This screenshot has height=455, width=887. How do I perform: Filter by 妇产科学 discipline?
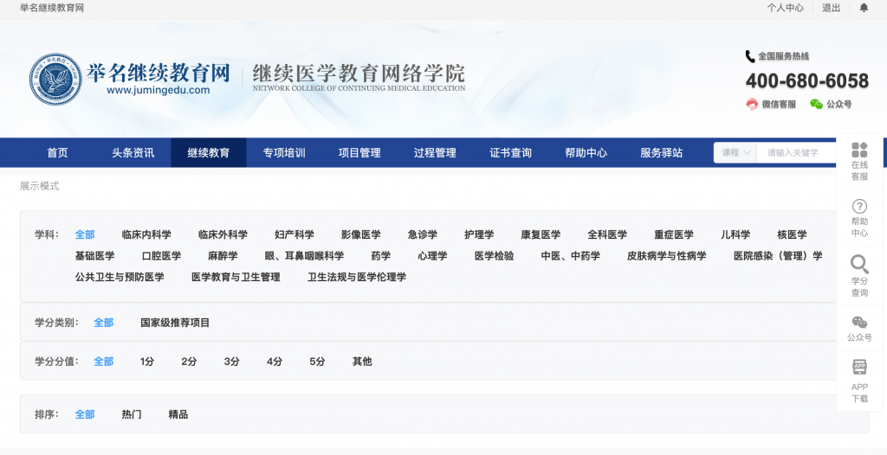[x=295, y=234]
